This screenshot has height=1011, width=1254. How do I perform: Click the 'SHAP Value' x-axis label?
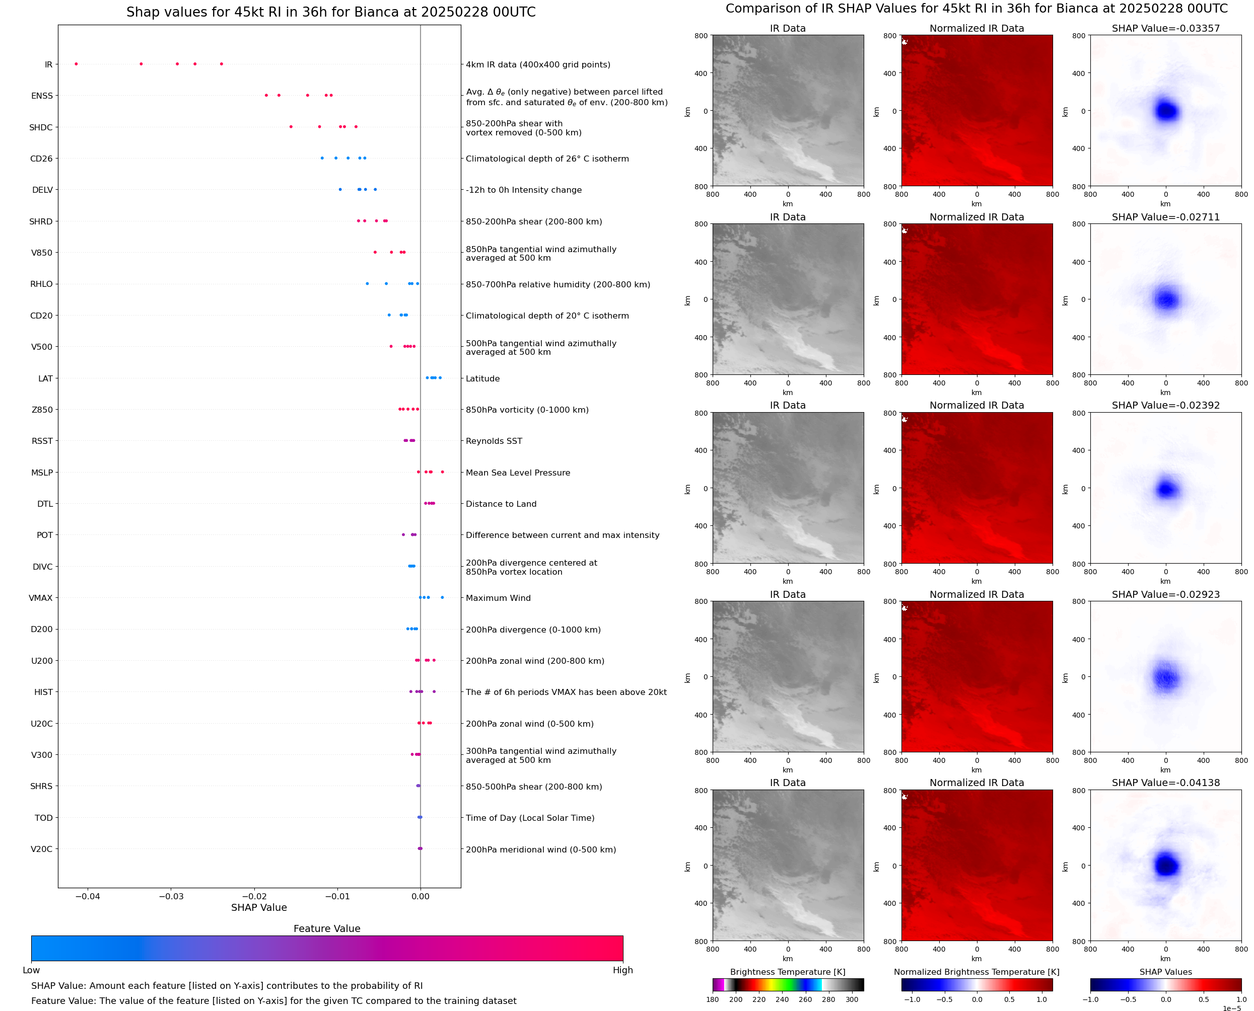point(259,907)
